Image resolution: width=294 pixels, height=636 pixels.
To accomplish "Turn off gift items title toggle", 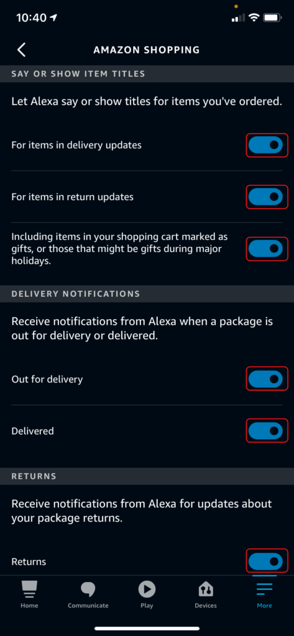I will coord(265,248).
